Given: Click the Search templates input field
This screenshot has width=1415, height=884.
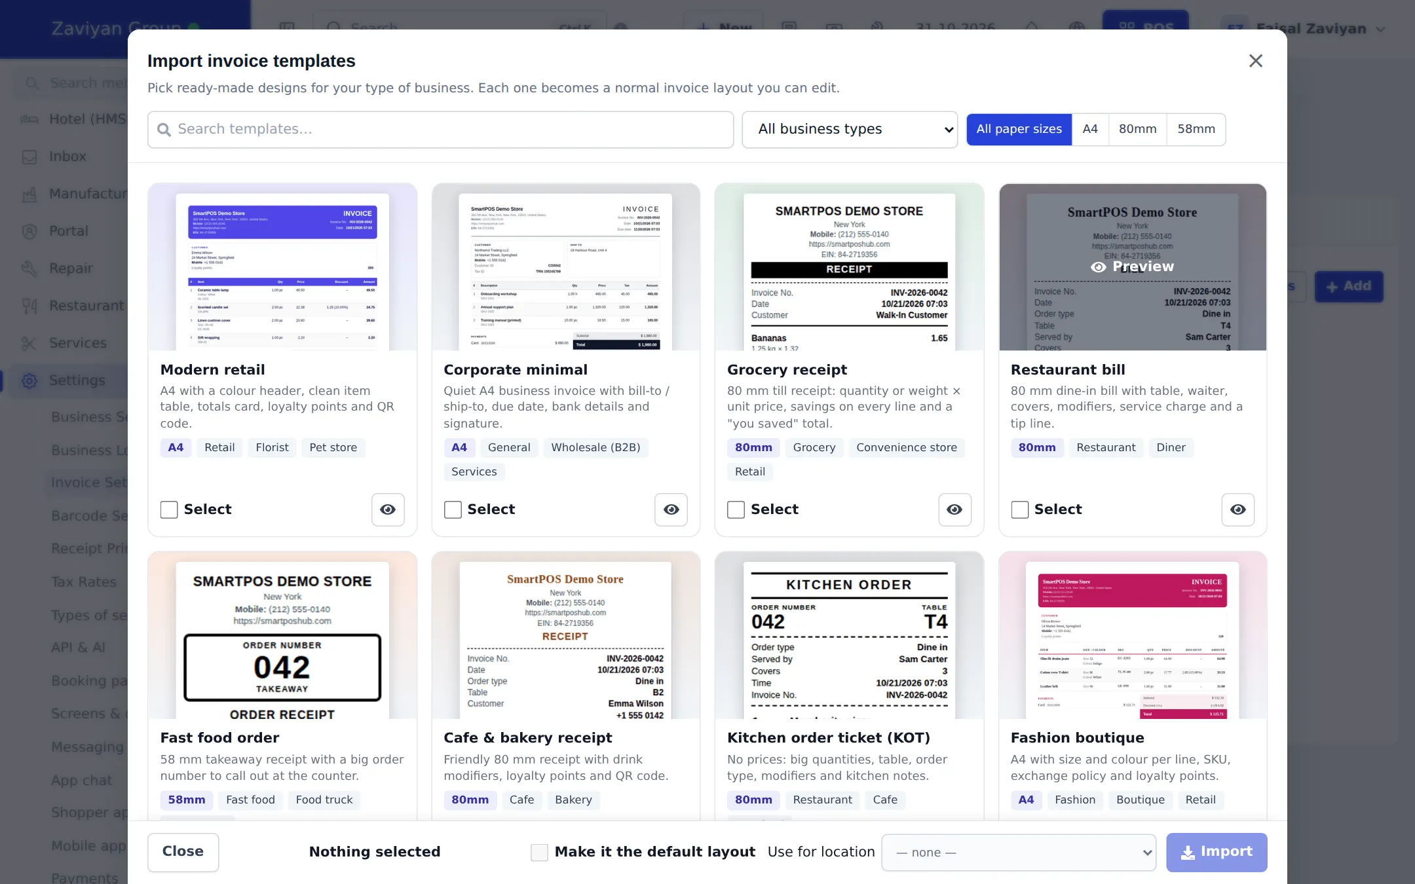Looking at the screenshot, I should point(440,130).
